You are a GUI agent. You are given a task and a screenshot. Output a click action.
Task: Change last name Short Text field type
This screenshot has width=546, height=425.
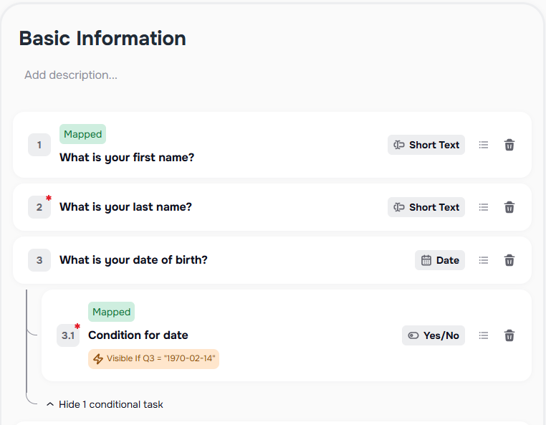coord(426,207)
